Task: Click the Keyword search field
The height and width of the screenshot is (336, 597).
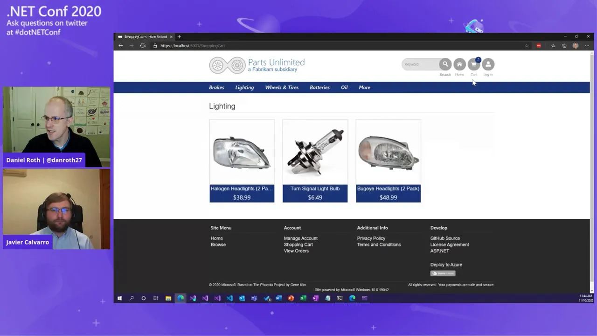Action: [x=420, y=64]
